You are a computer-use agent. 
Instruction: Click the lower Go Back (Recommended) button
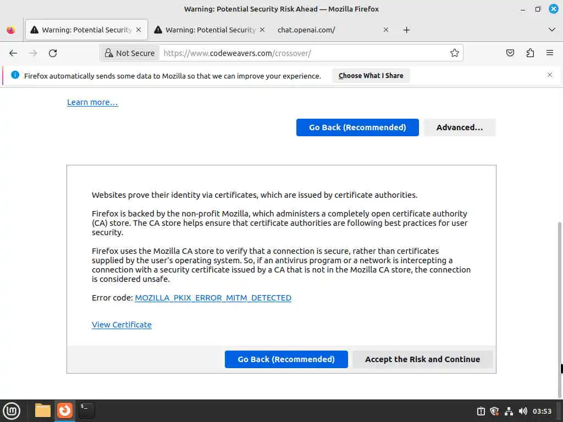[286, 359]
